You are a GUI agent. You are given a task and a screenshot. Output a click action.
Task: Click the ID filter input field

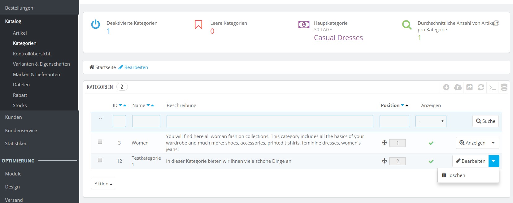coord(119,121)
